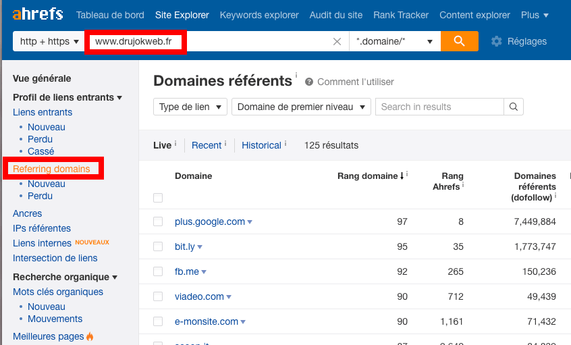Click the info icon next to Live
This screenshot has height=345, width=571.
point(175,143)
